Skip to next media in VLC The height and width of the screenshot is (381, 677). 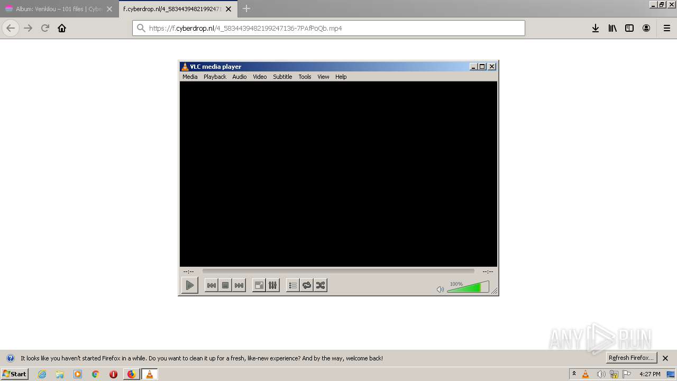(239, 285)
